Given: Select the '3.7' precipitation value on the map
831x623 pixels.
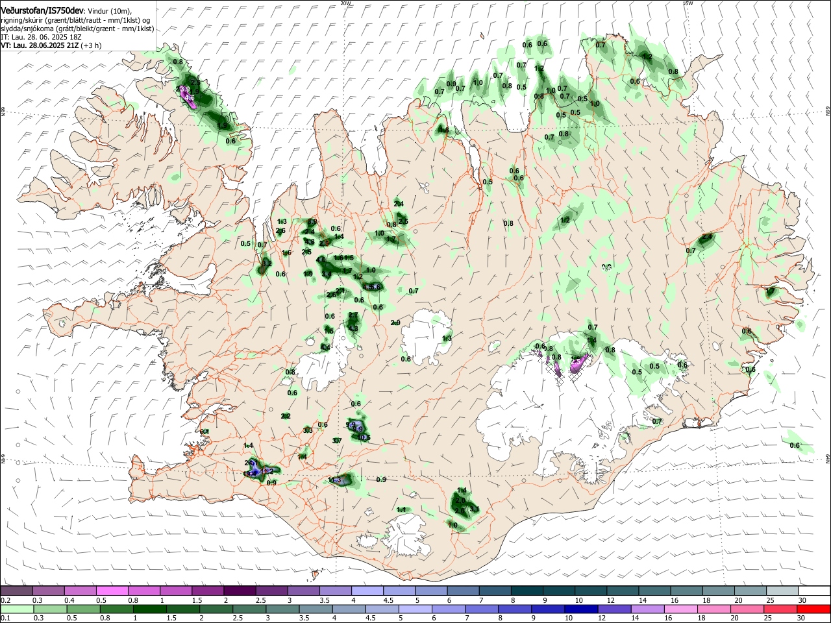Looking at the screenshot, I should pyautogui.click(x=337, y=441).
